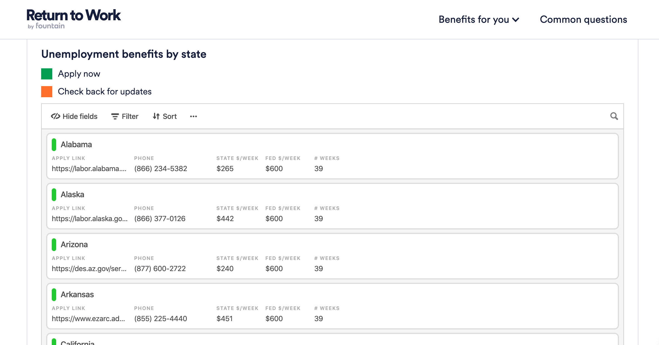Click the orange Check back legend swatch
Image resolution: width=659 pixels, height=345 pixels.
click(47, 92)
